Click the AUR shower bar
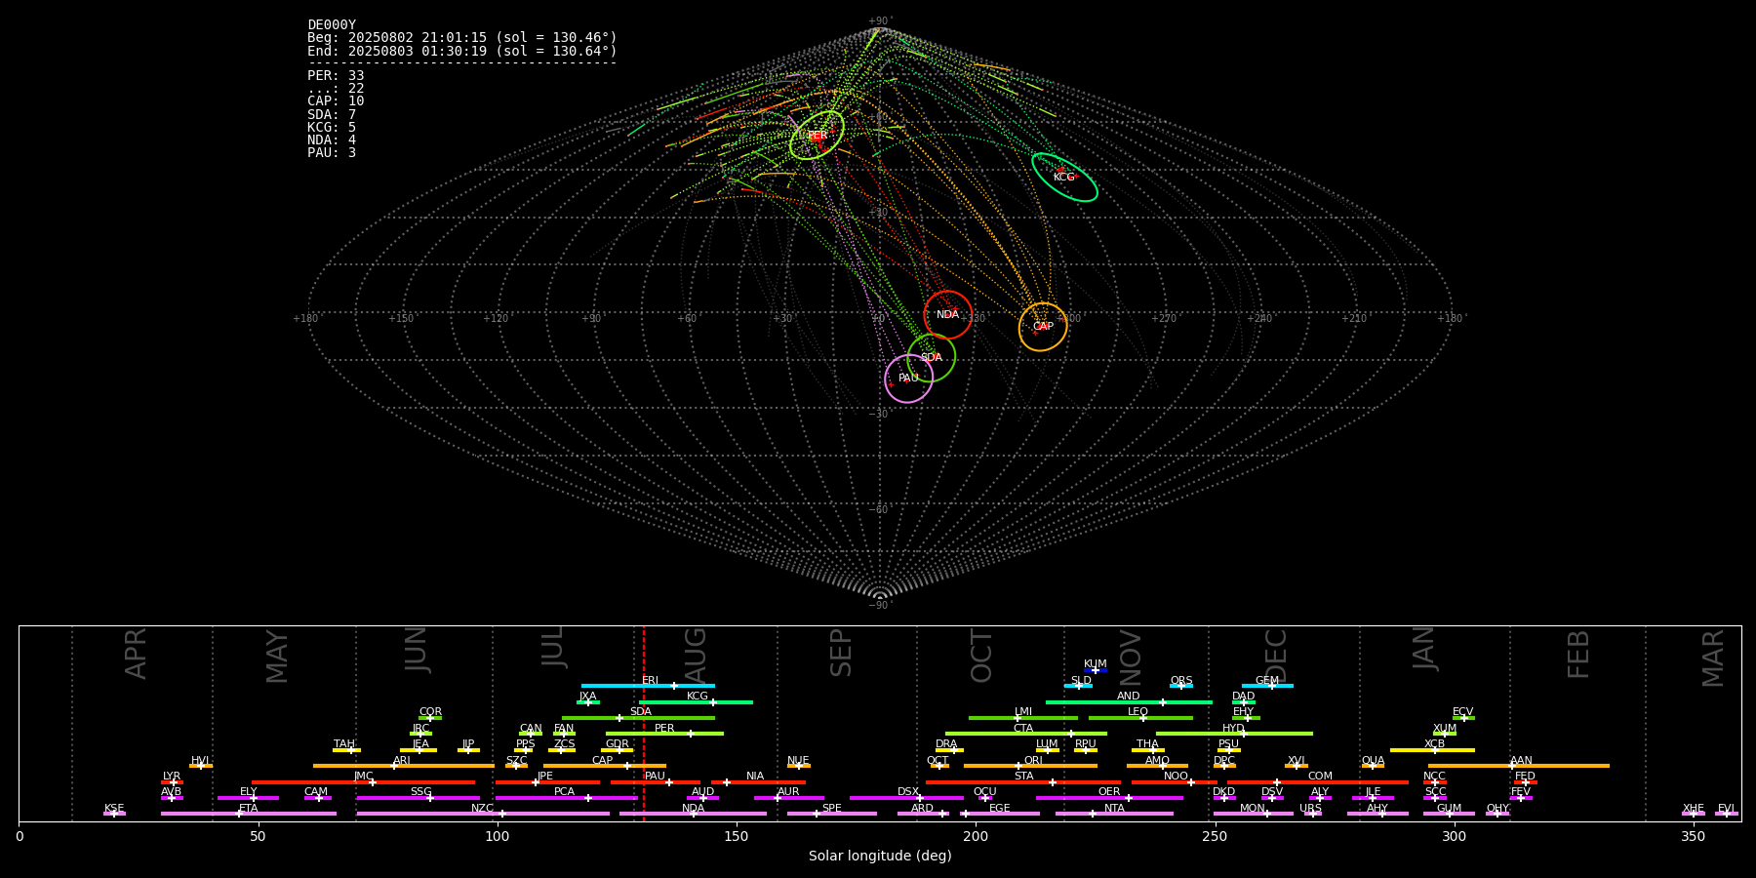The width and height of the screenshot is (1756, 878). pos(788,798)
